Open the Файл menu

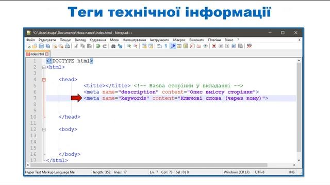click(30, 40)
